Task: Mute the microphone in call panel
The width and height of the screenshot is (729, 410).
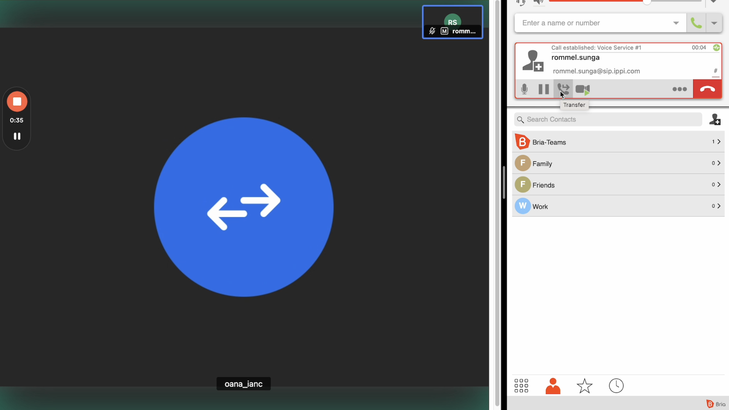Action: (524, 89)
